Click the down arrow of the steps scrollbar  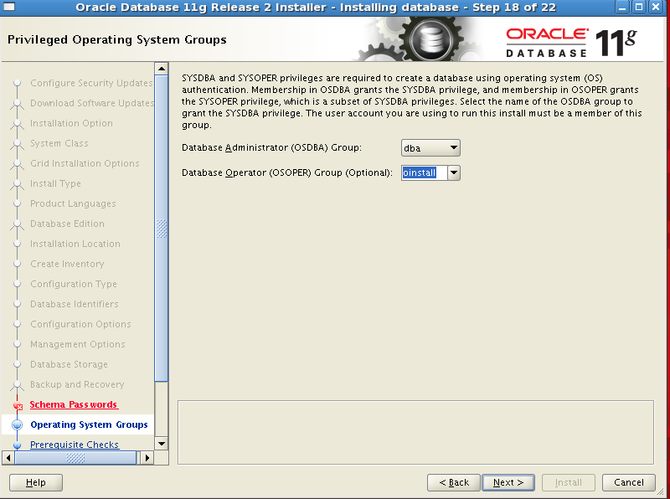point(162,444)
